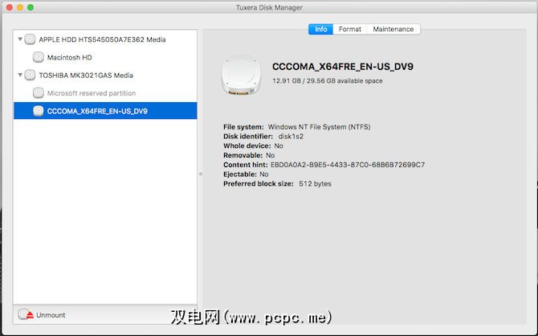Viewport: 538px width, 336px height.
Task: Select the Macintosh HD row
Action: click(105, 57)
